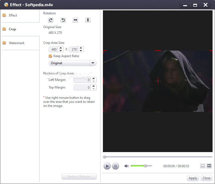Screen dimensions: 215x184
Task: Open the Crop tab
Action: coord(21,29)
